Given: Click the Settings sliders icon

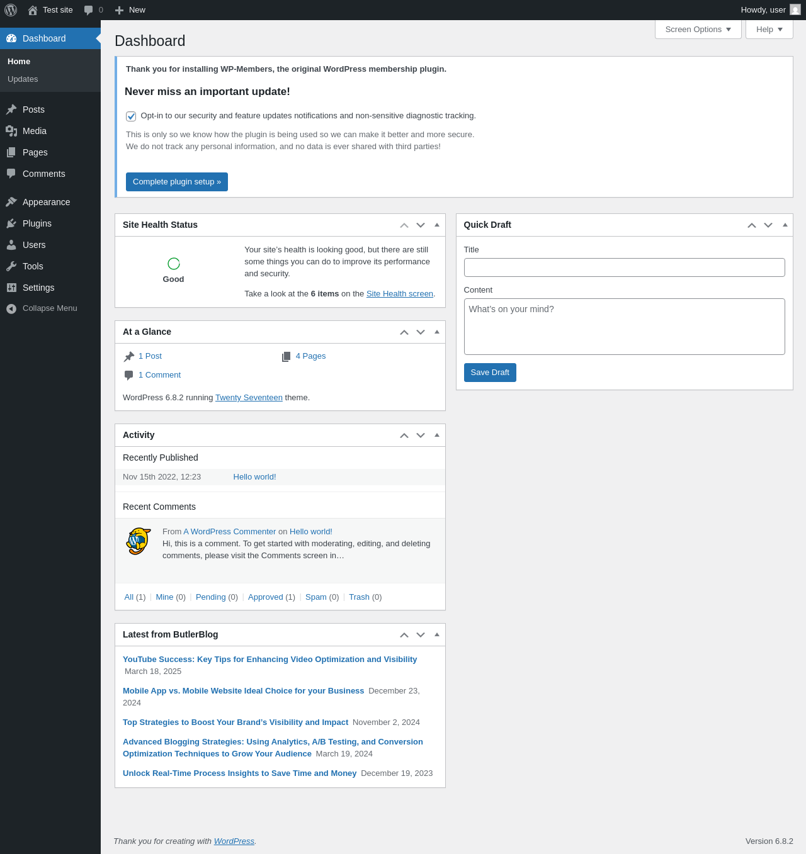Looking at the screenshot, I should click(x=11, y=288).
